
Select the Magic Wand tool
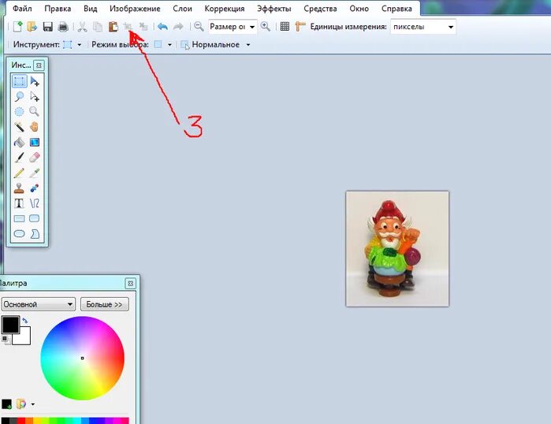click(20, 127)
